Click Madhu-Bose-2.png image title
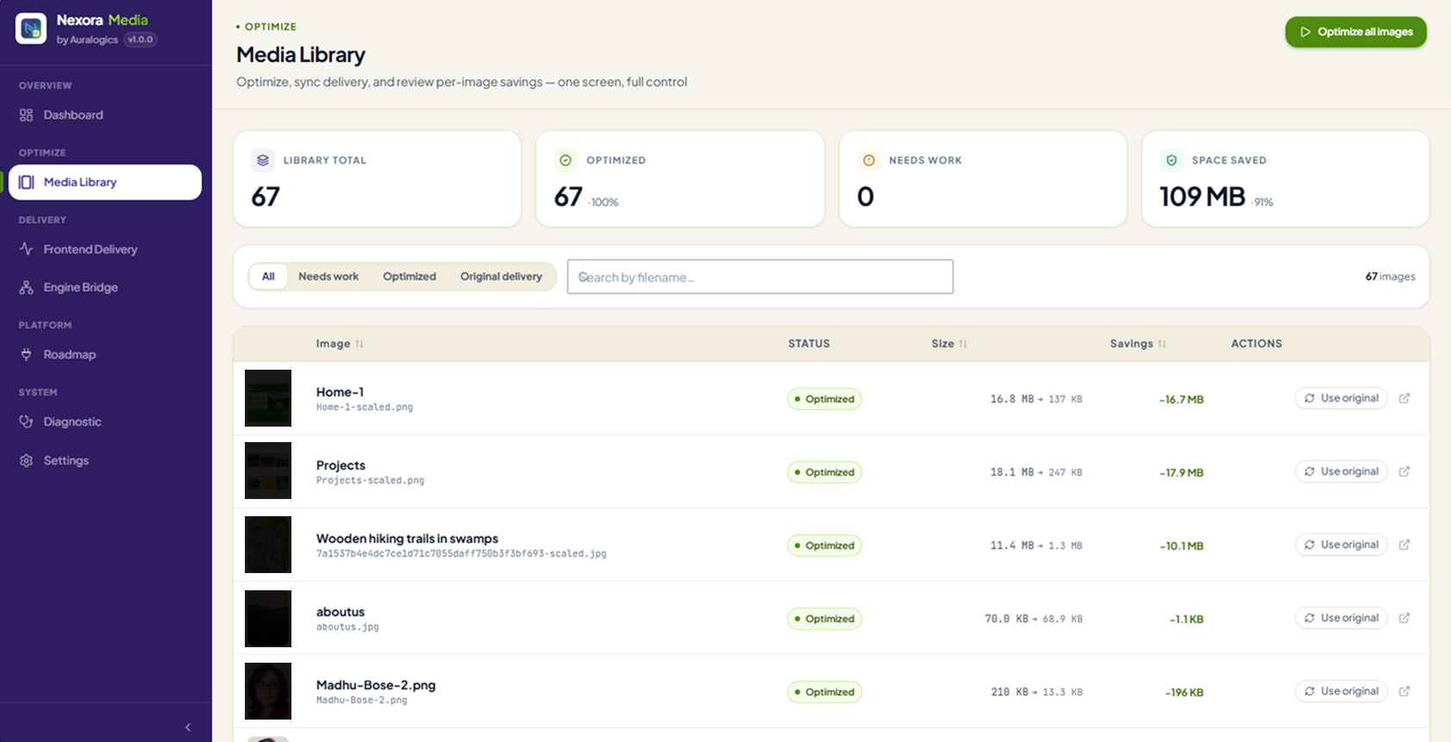 coord(376,685)
